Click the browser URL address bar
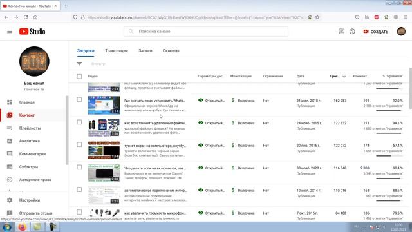 [196, 17]
